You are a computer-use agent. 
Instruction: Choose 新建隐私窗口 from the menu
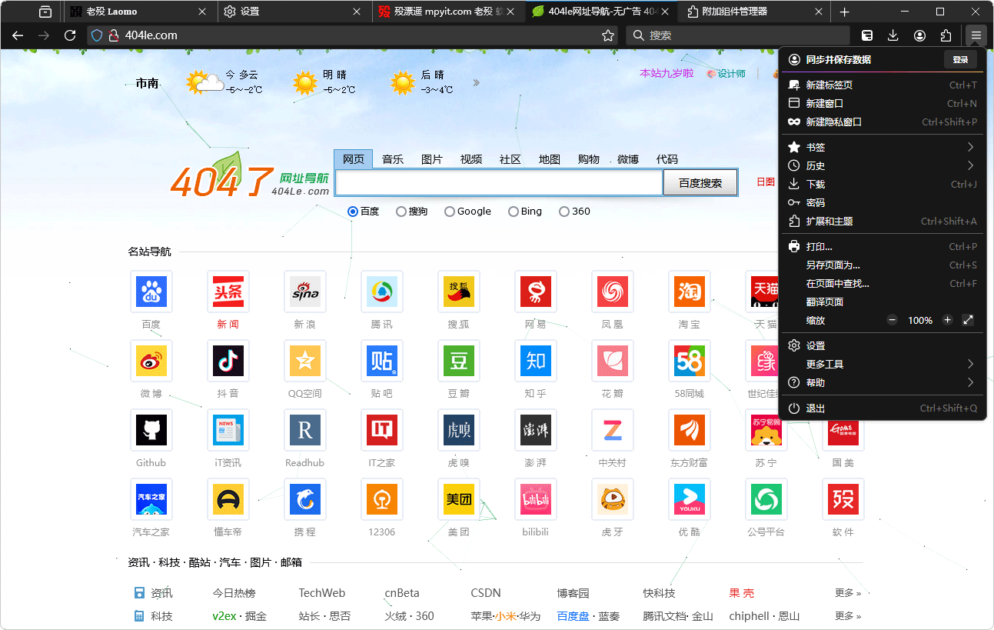[x=883, y=122]
